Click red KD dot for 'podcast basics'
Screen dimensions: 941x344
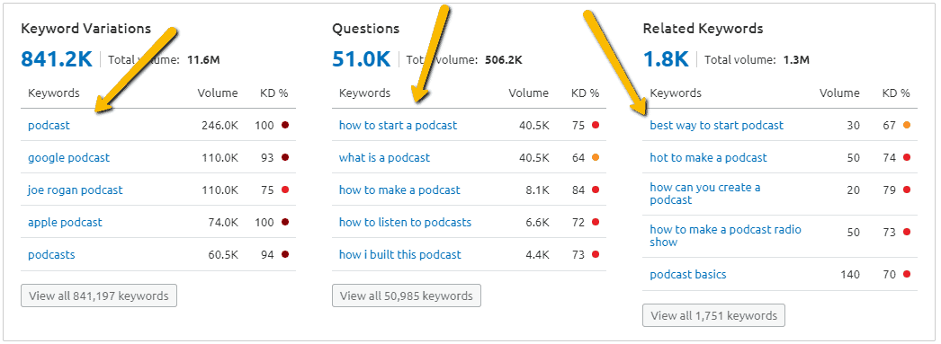(x=906, y=275)
